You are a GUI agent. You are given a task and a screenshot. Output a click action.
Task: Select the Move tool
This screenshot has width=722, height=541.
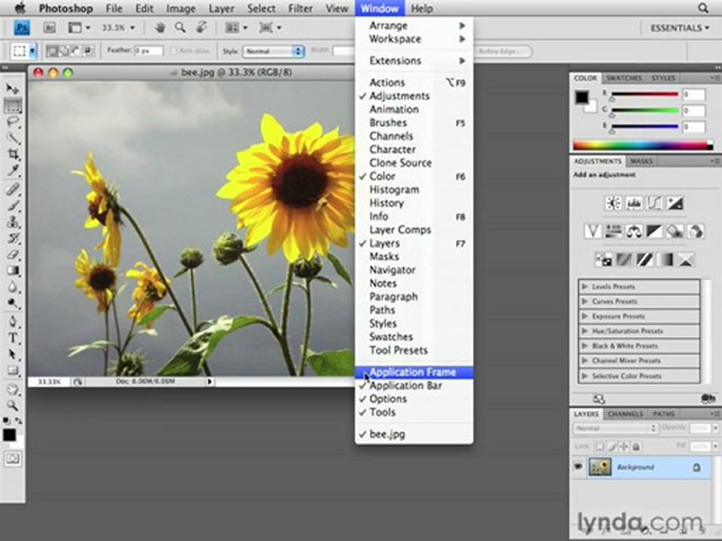point(13,89)
